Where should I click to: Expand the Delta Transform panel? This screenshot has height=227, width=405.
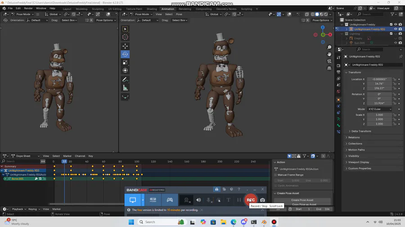[x=361, y=131]
